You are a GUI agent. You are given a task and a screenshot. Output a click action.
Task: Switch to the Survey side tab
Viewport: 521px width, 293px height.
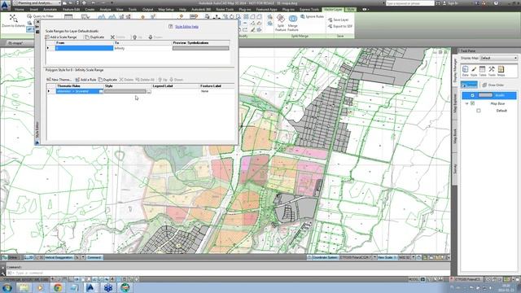point(455,168)
